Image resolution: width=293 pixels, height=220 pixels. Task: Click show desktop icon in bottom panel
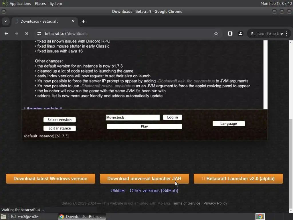(x=3, y=217)
